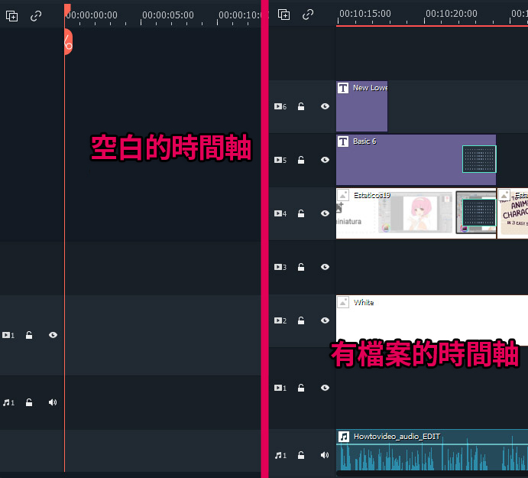This screenshot has height=478, width=528.
Task: Mute the audio track in right timeline
Action: 325,456
